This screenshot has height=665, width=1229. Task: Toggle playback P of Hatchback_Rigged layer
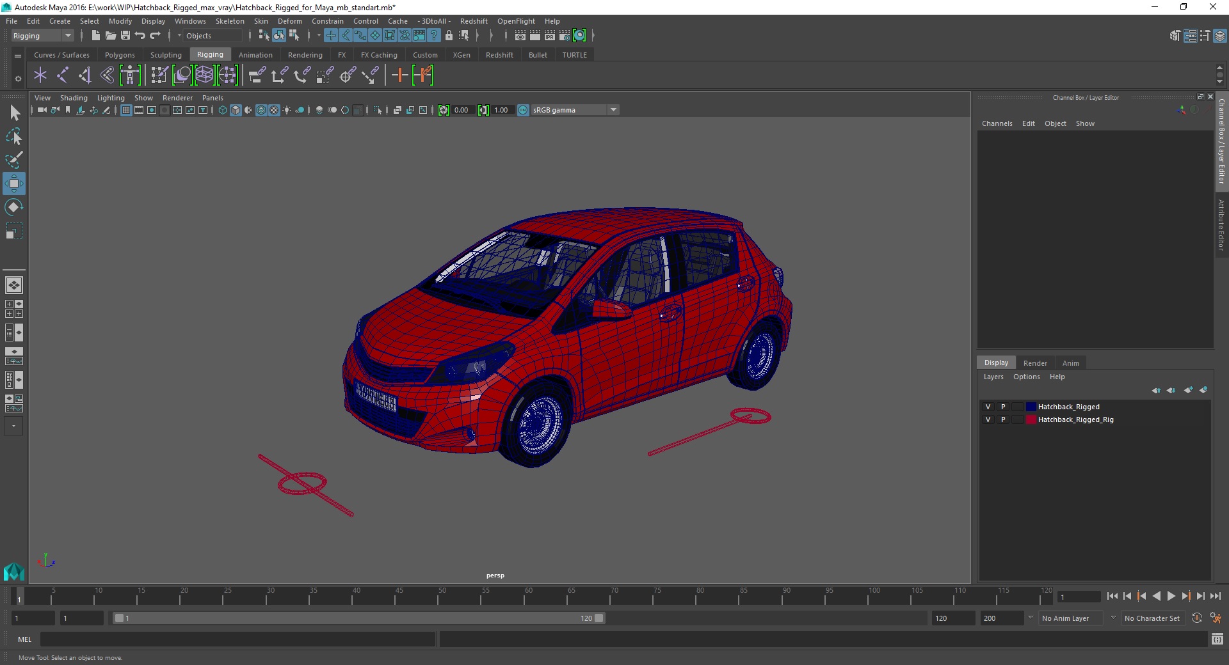click(x=1003, y=407)
